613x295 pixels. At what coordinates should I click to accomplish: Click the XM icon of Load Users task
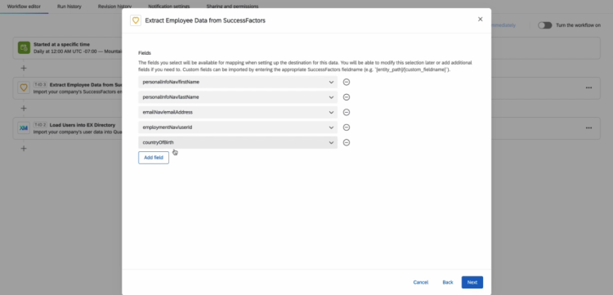[x=24, y=127]
